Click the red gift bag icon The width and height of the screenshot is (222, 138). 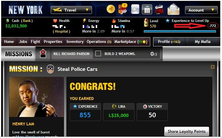point(159,9)
